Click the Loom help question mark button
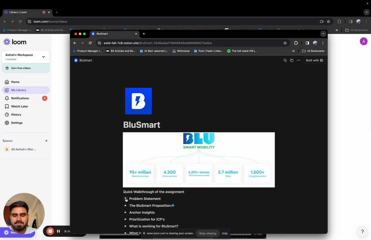The height and width of the screenshot is (240, 371). [362, 232]
